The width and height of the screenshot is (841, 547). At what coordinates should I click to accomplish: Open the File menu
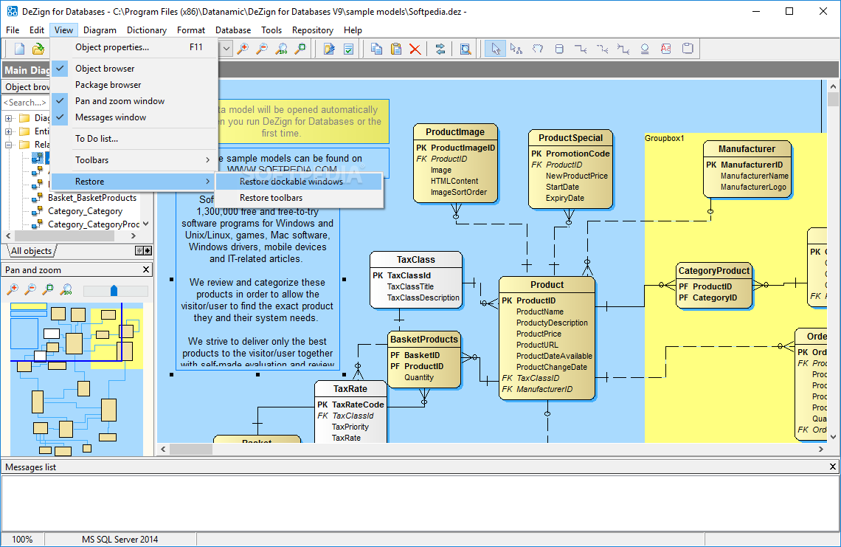pos(13,30)
